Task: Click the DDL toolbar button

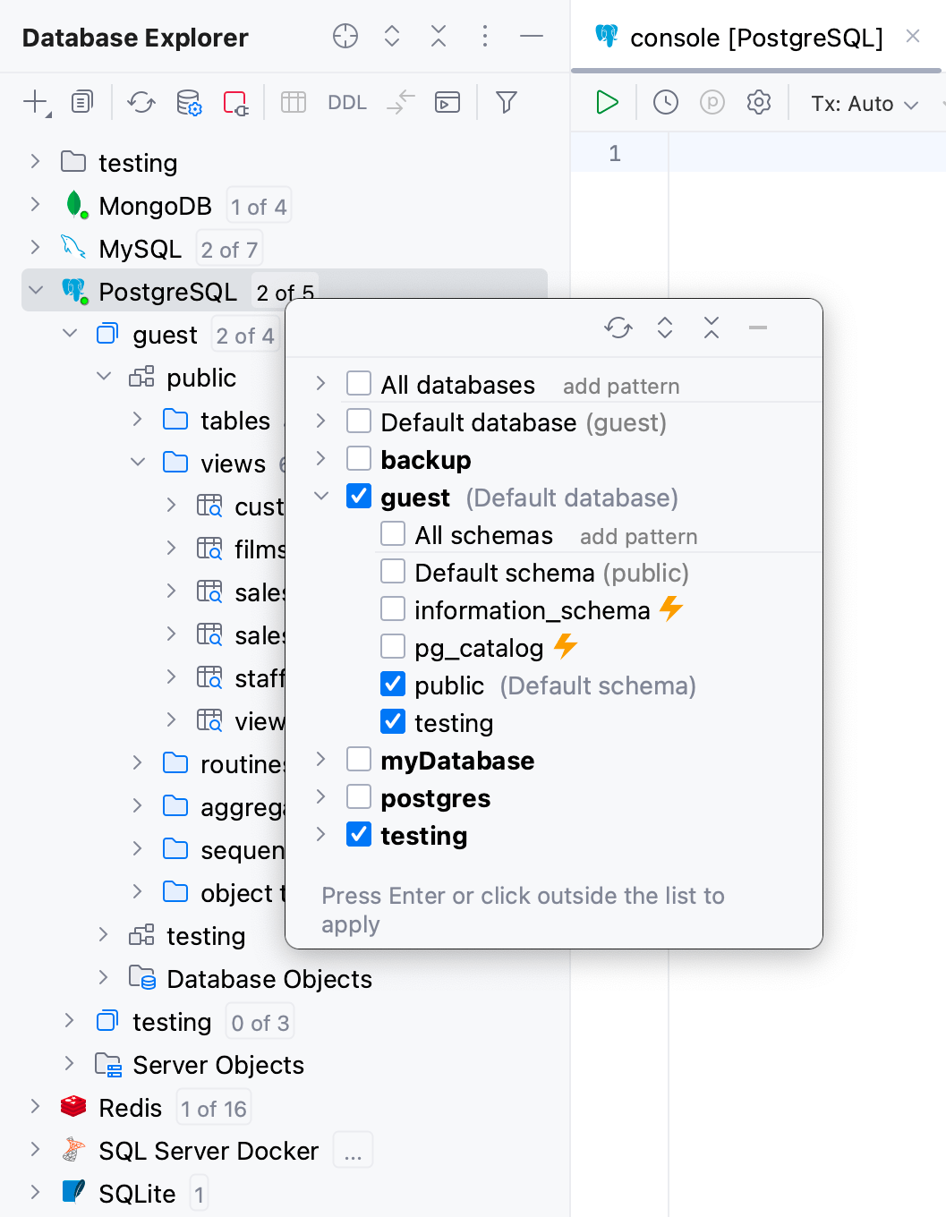Action: pos(347,103)
